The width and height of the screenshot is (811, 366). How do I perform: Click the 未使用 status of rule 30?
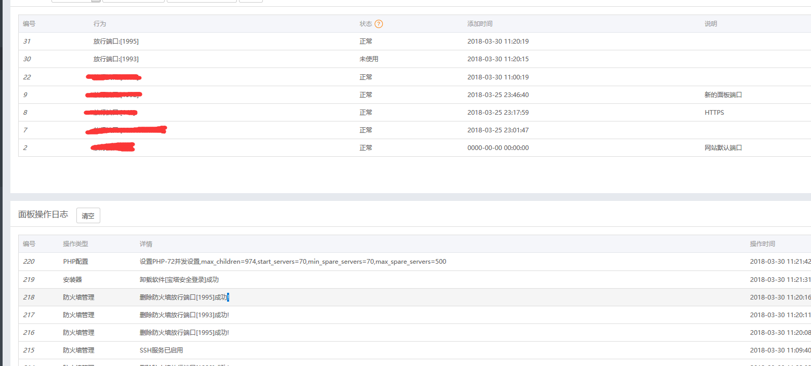point(369,59)
